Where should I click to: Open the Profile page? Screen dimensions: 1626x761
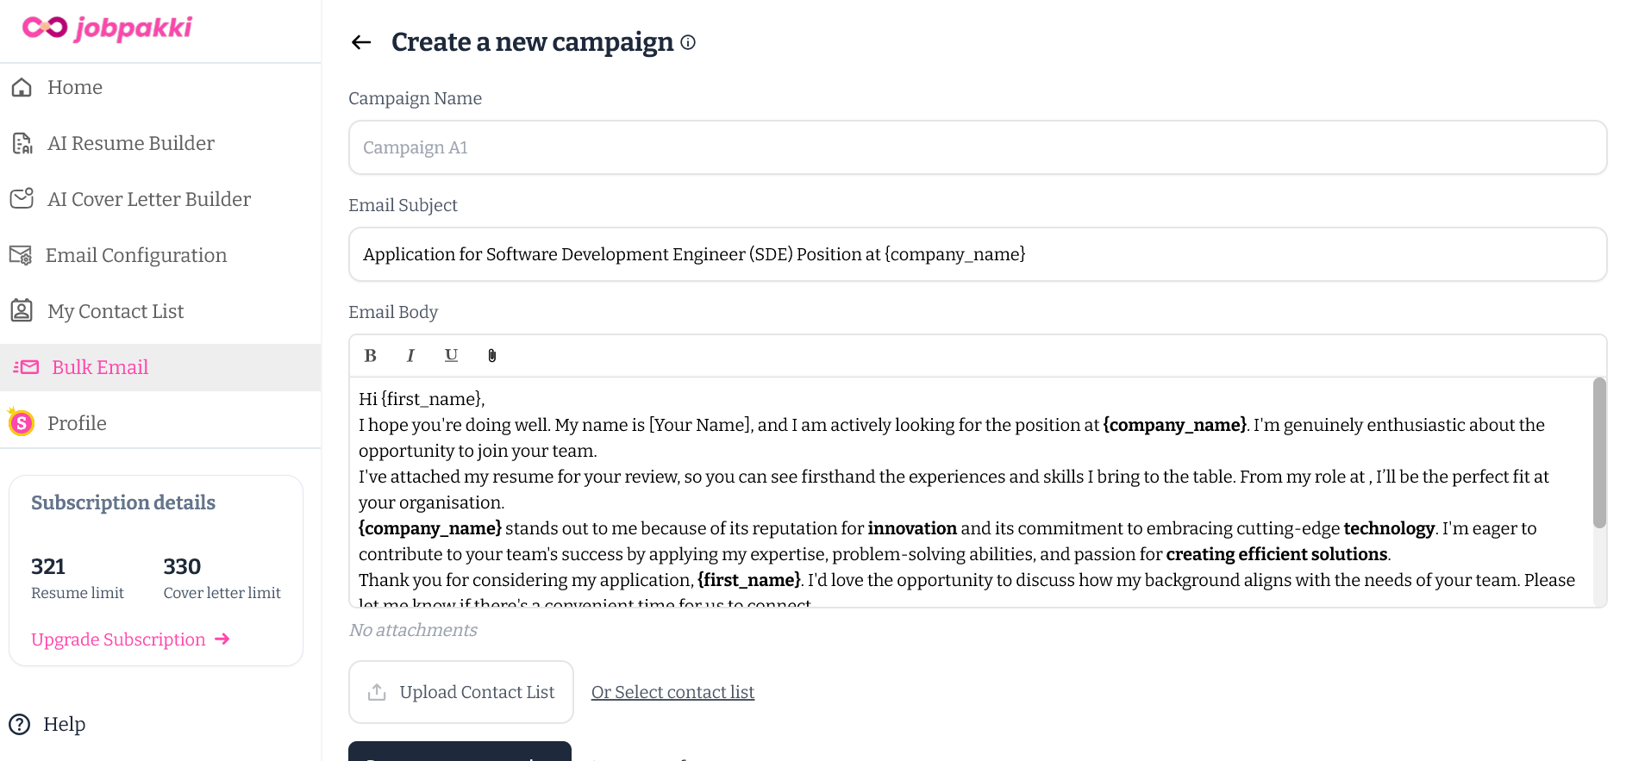[x=77, y=424]
